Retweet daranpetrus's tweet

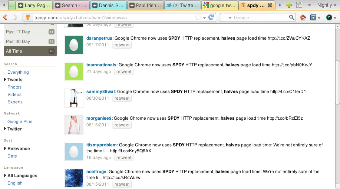(x=122, y=45)
